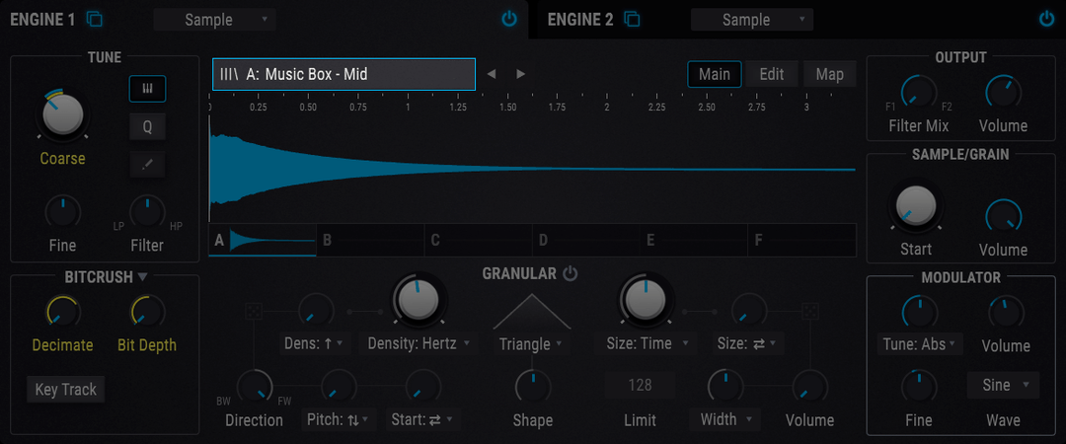Click the Sample/Grain Volume knob
1066x444 pixels.
pos(1003,216)
